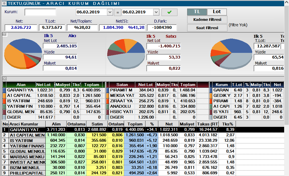Click seller Net Lot value -1.400.715
This screenshot has width=289, height=176.
pyautogui.click(x=164, y=46)
